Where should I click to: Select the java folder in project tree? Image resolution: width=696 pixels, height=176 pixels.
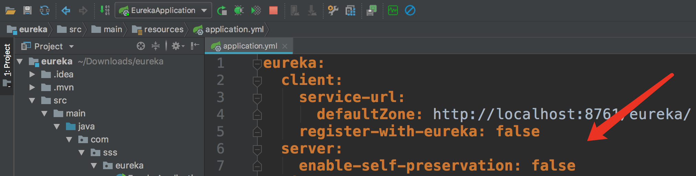[86, 126]
